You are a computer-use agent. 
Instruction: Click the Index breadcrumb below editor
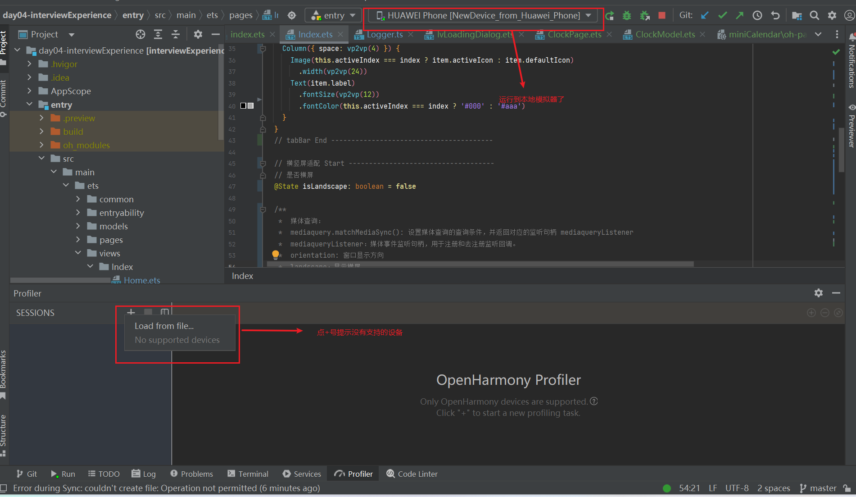(x=242, y=276)
